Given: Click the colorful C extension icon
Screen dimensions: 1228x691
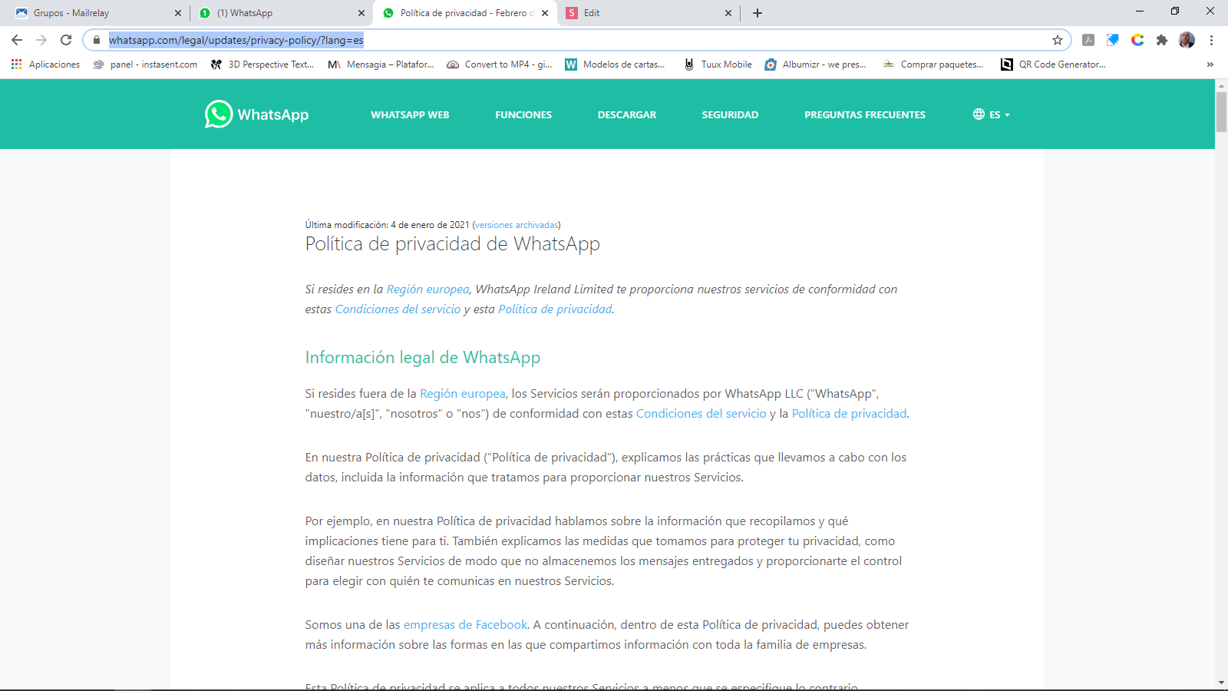Looking at the screenshot, I should coord(1137,40).
